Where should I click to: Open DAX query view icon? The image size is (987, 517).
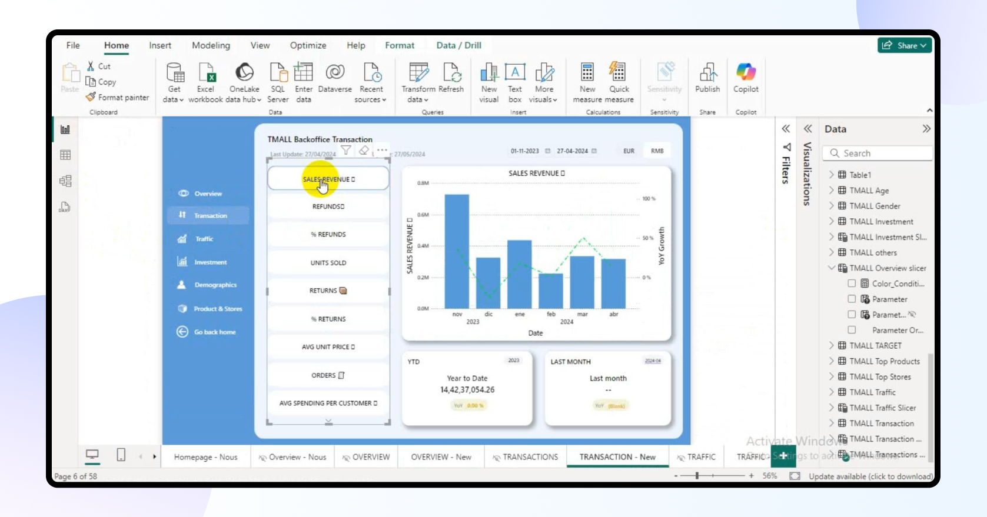[x=65, y=206]
